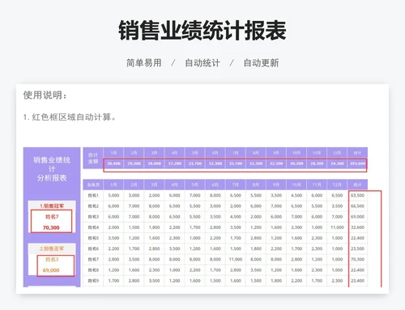
Task: Click monthly total 34,300 for December
Action: 337,163
